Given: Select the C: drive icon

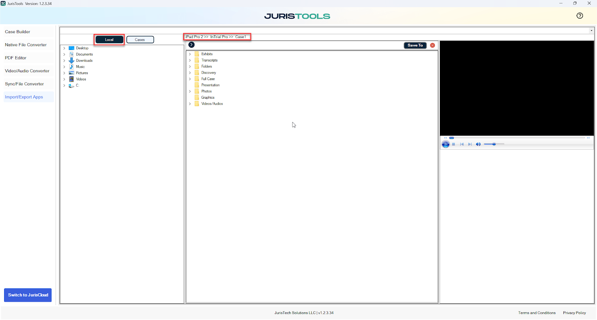Looking at the screenshot, I should point(71,85).
